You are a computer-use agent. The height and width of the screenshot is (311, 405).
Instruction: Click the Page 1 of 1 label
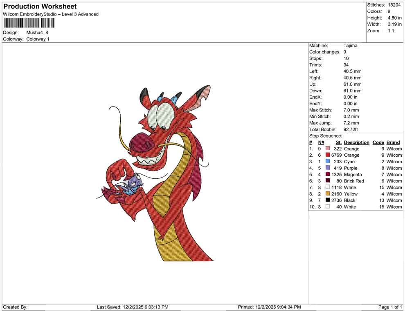coord(389,307)
